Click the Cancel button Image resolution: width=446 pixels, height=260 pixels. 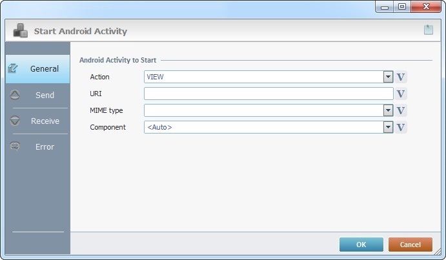[410, 245]
